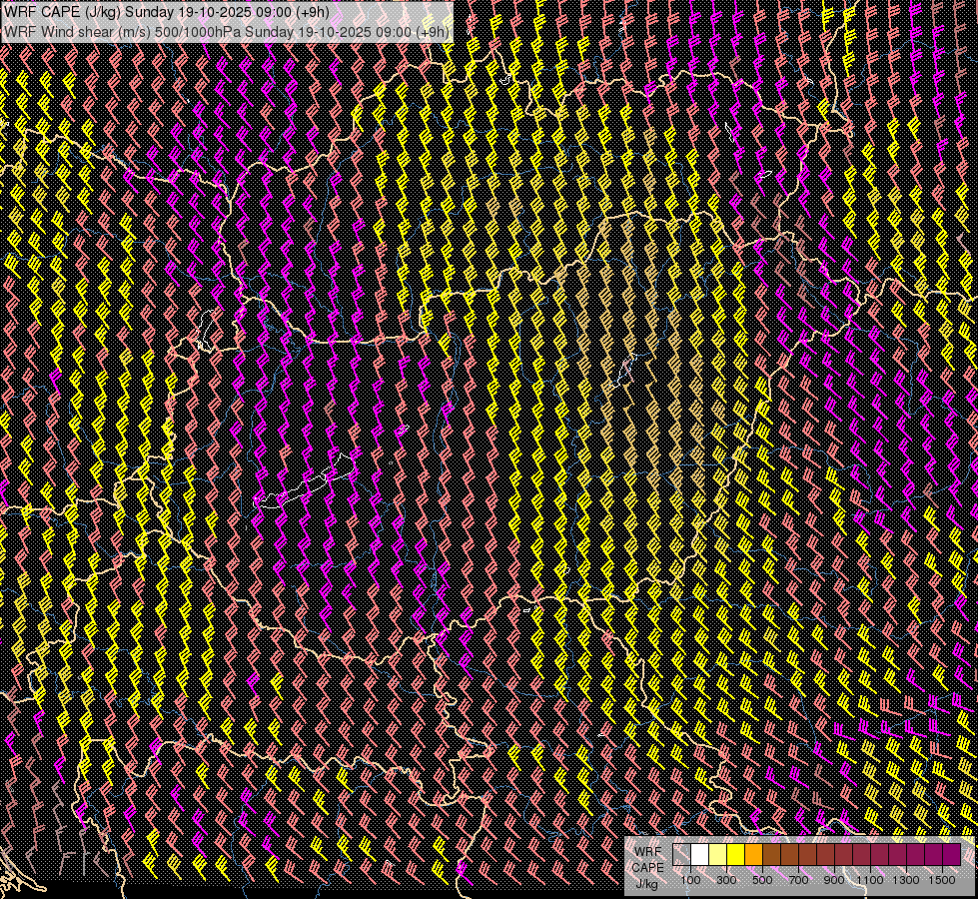Click the white 100 J/kg legend swatch

pyautogui.click(x=700, y=855)
